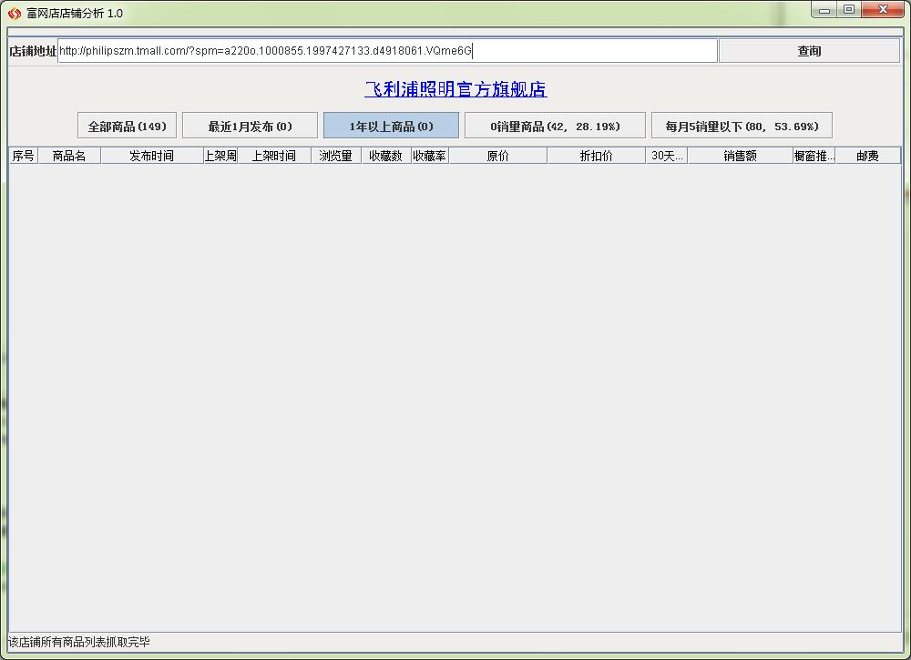Filter 每月5销量以下 (80, 53.69%) products
Screen dimensions: 911x660
pos(742,126)
